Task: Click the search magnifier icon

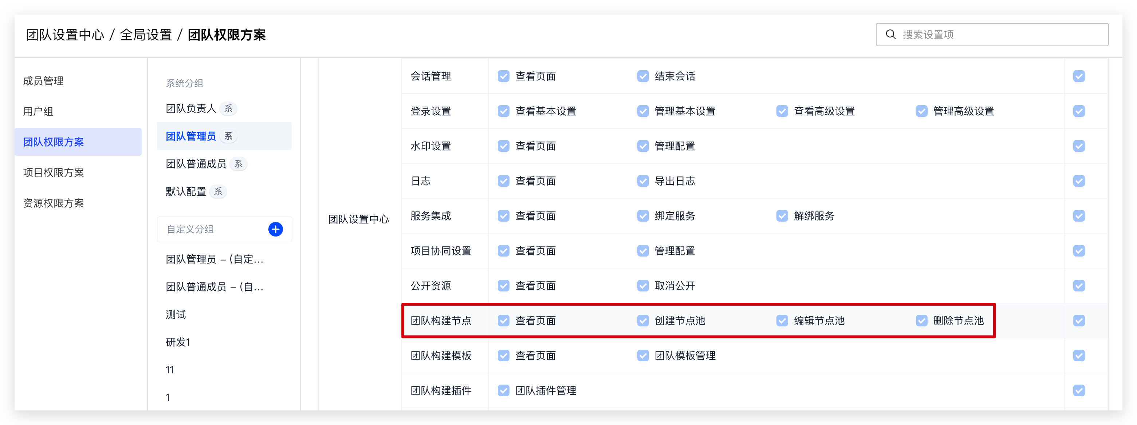Action: [891, 35]
